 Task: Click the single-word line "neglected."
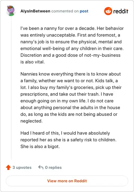click(31, 121)
